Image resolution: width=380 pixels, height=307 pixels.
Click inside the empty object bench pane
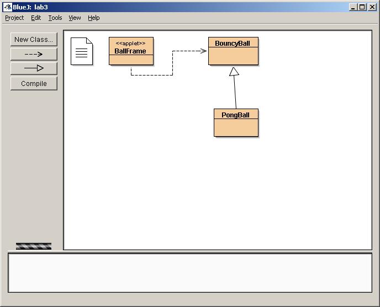coord(190,273)
